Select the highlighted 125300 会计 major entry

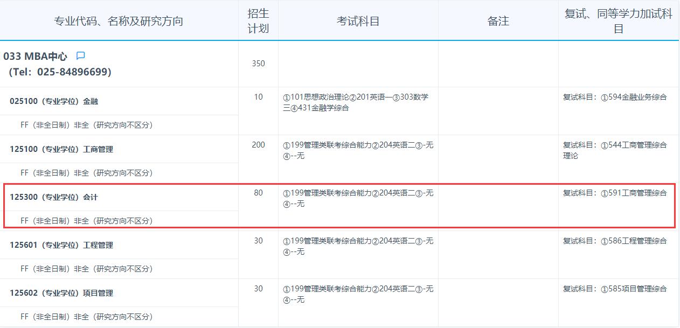pyautogui.click(x=54, y=197)
